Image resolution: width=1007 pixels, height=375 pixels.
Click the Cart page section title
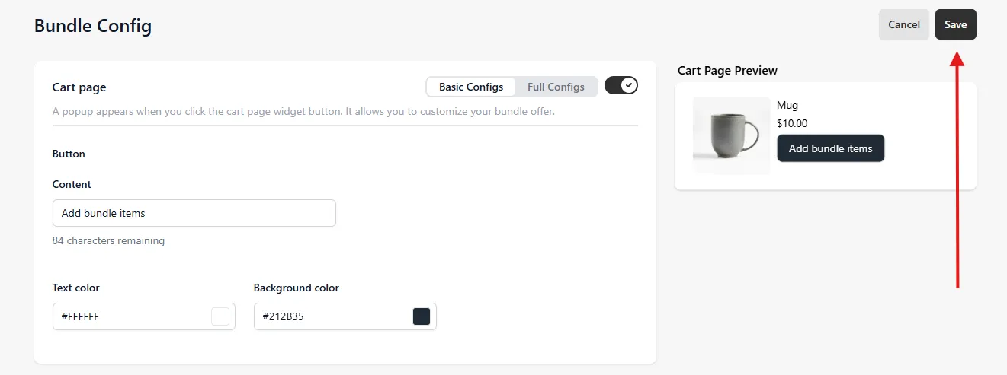pyautogui.click(x=79, y=87)
